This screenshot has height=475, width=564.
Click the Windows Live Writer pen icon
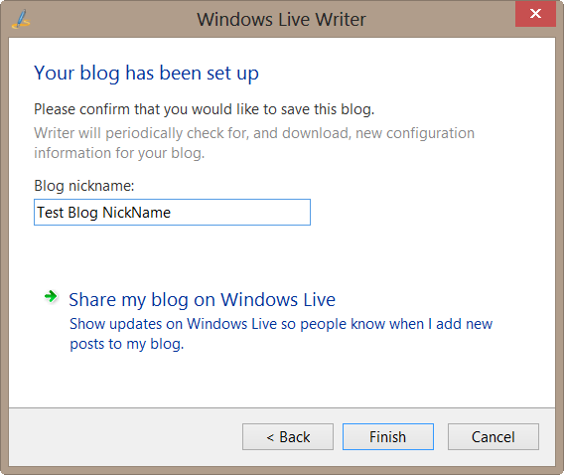21,19
